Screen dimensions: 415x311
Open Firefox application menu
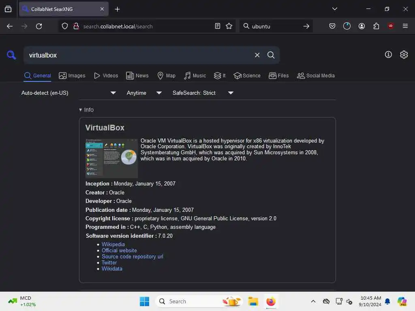coord(405,26)
